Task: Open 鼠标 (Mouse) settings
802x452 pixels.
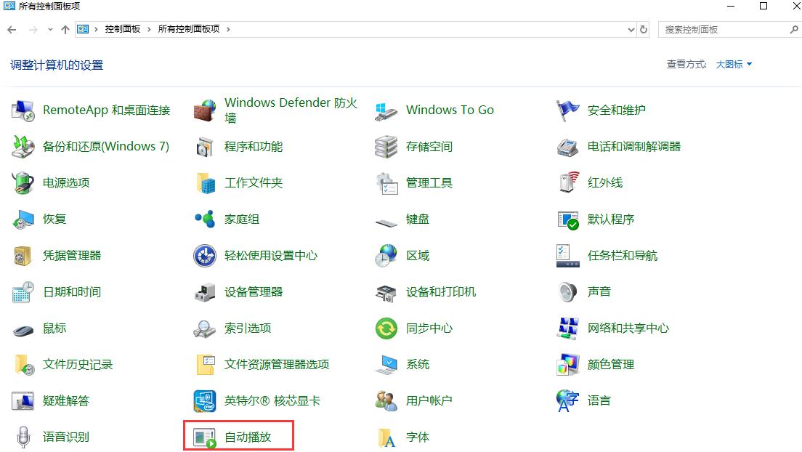Action: point(54,328)
